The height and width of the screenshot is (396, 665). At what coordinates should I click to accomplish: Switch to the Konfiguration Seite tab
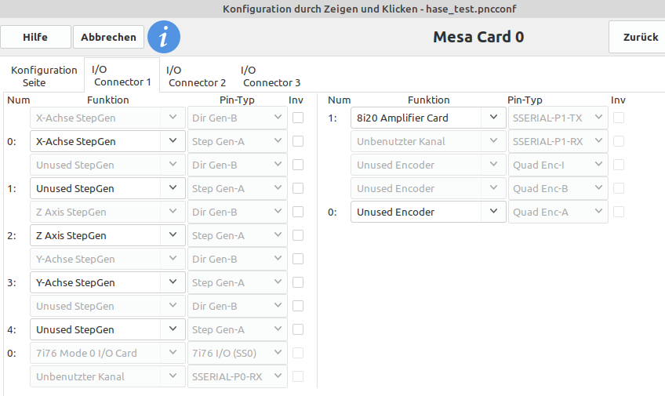(44, 76)
